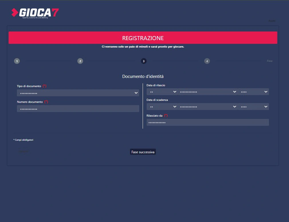This screenshot has height=222, width=289.
Task: Go to registration step 1 circle
Action: pyautogui.click(x=17, y=61)
